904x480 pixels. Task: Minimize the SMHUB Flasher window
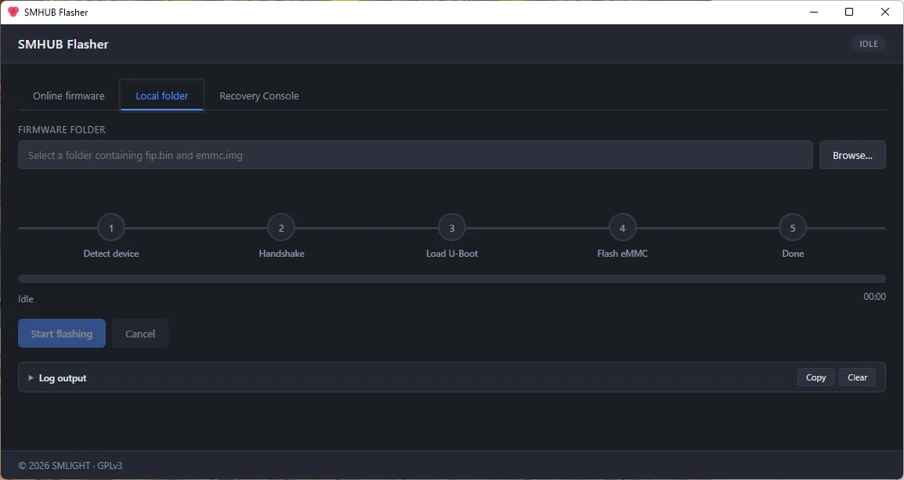pos(813,12)
